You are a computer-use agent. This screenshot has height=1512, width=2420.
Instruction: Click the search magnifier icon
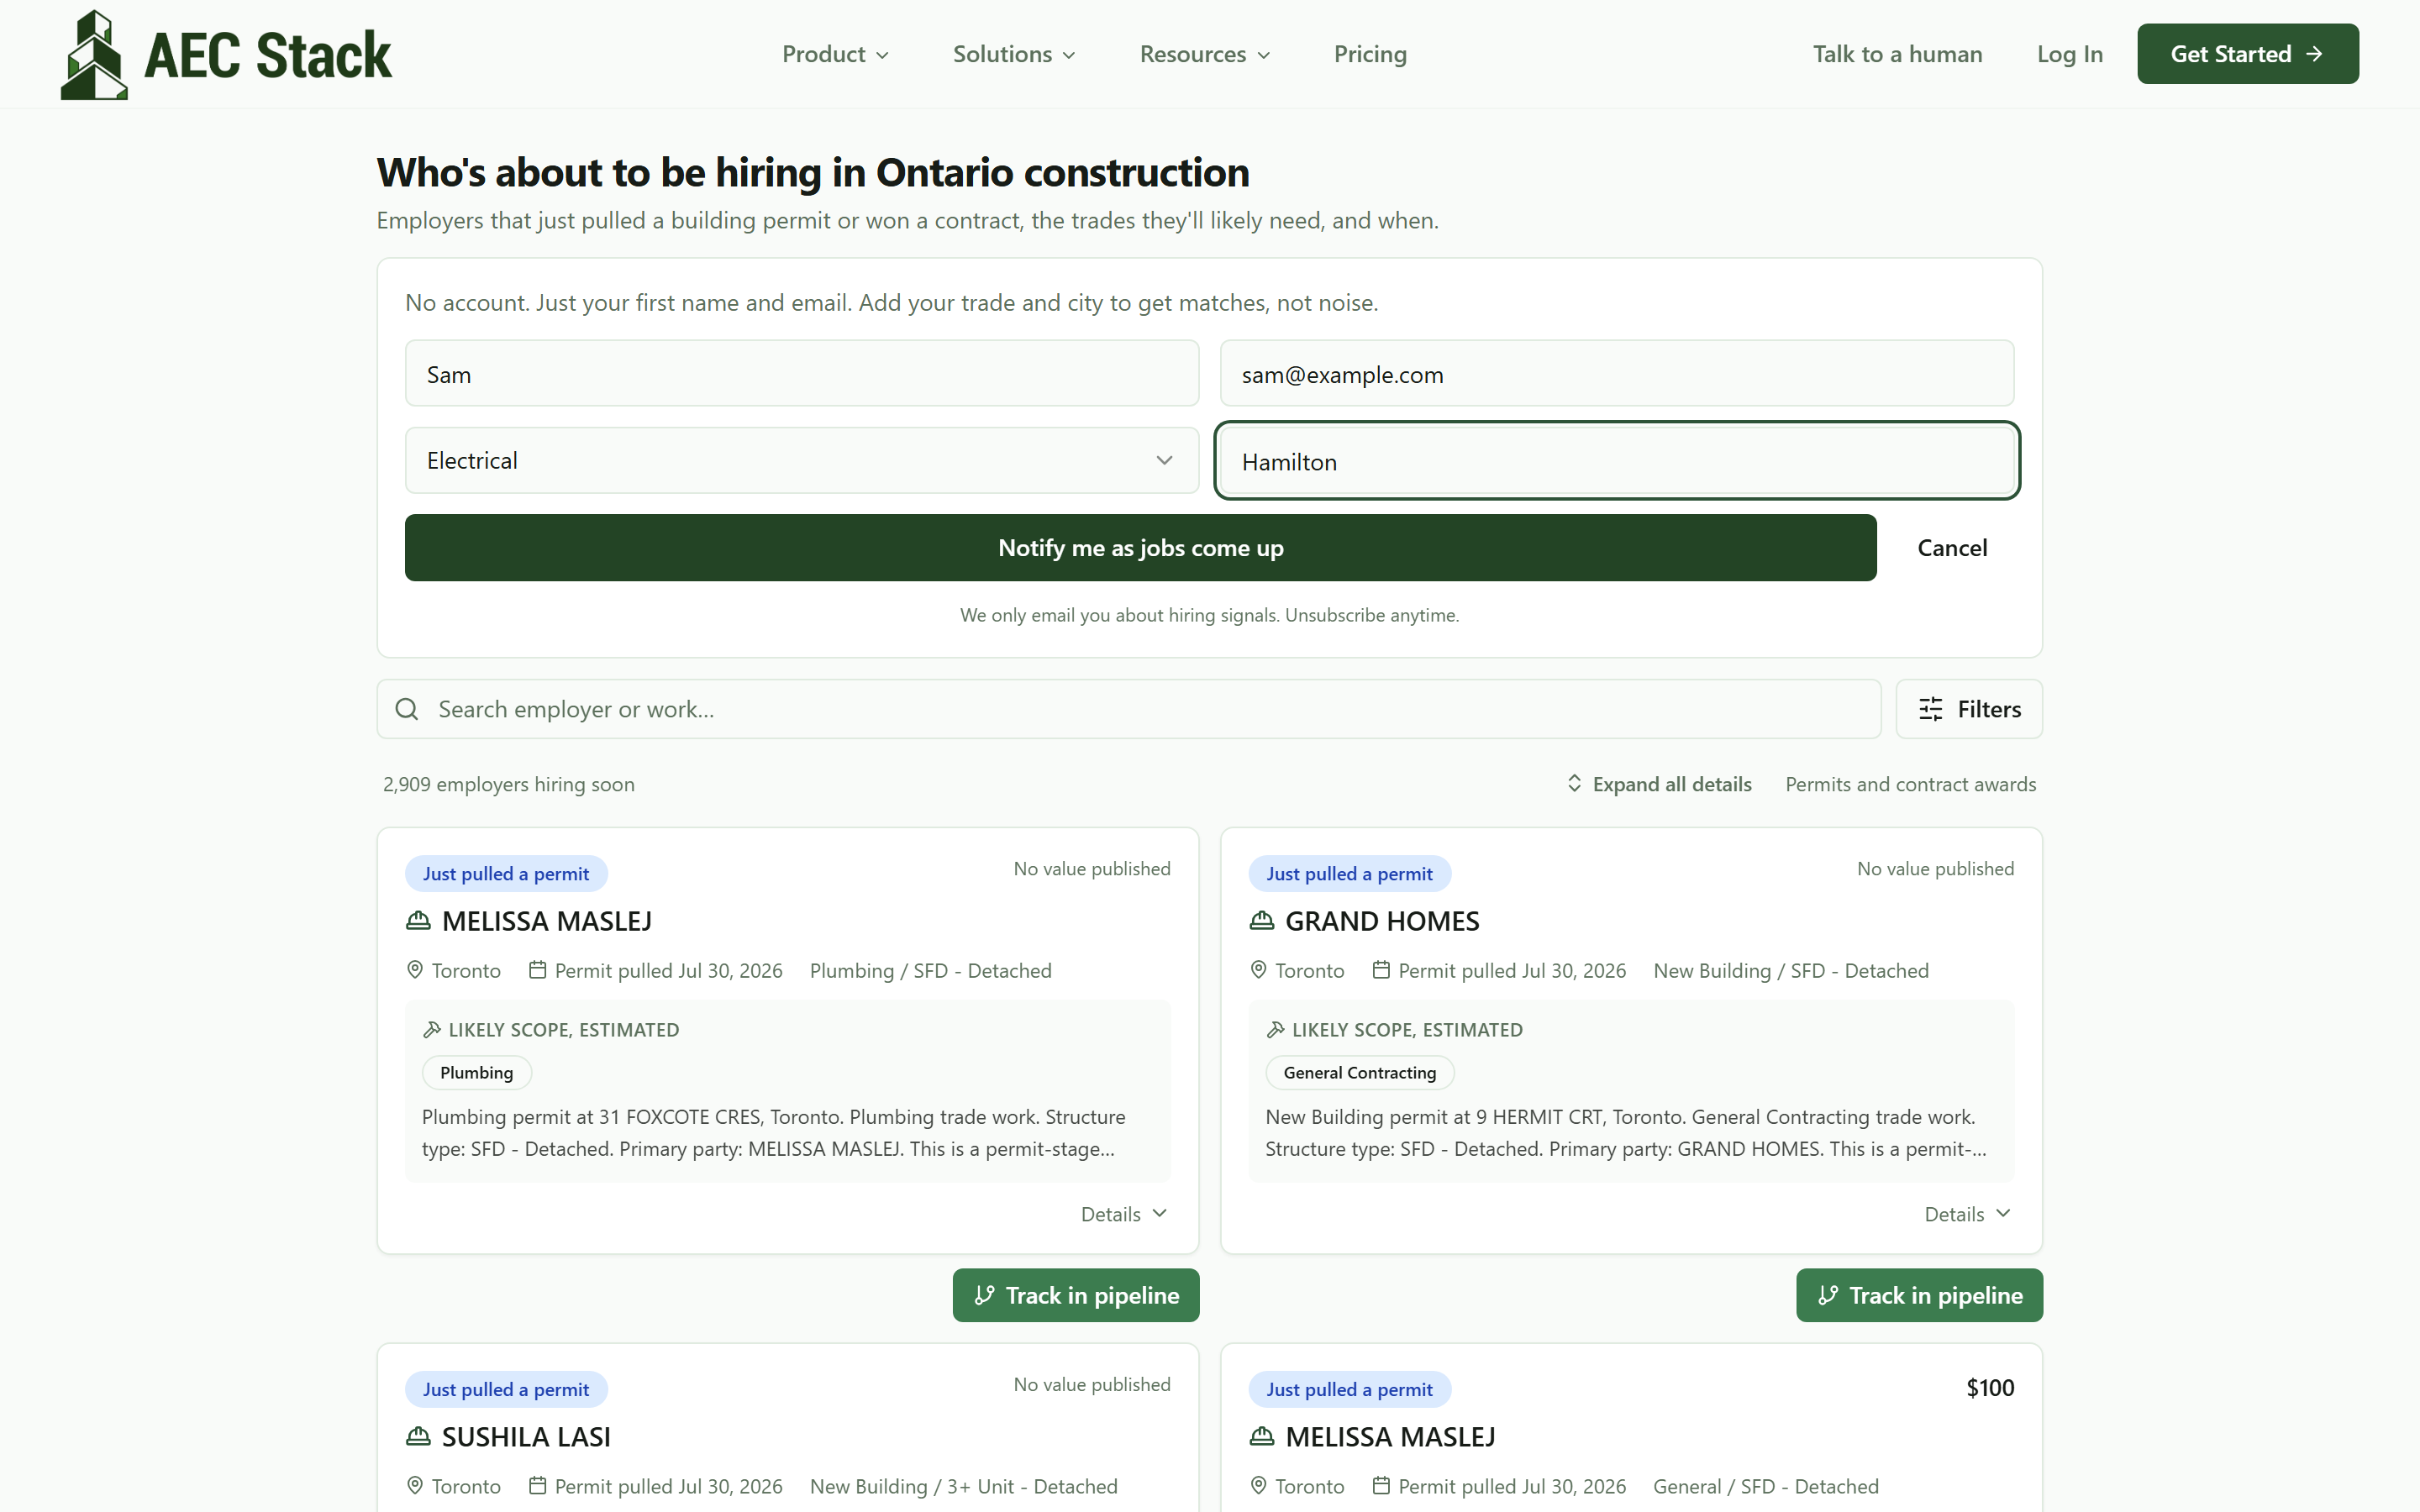pyautogui.click(x=407, y=709)
